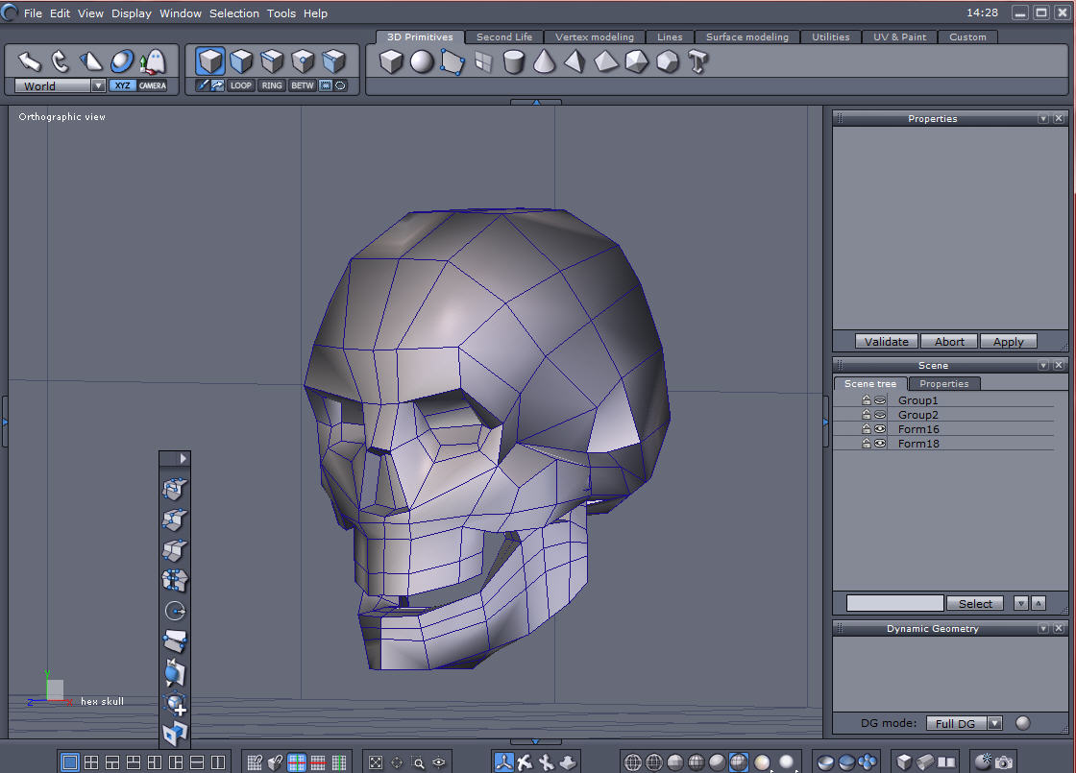Create a Cone primitive
1076x773 pixels.
pyautogui.click(x=544, y=61)
